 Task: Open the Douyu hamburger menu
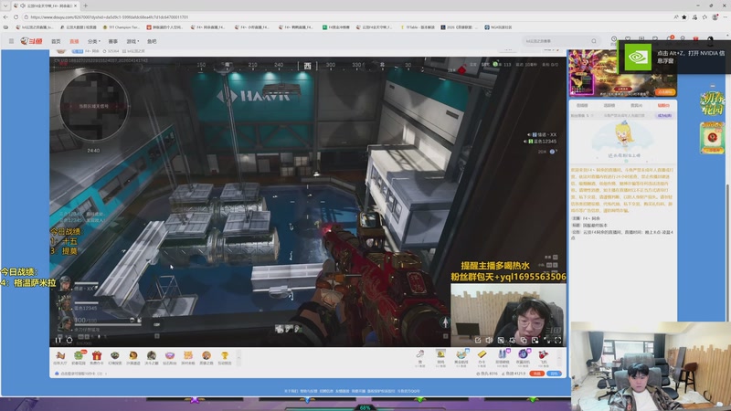11,41
